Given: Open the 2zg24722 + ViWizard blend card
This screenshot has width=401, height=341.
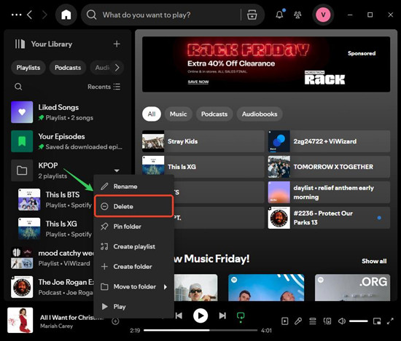Looking at the screenshot, I should 329,141.
